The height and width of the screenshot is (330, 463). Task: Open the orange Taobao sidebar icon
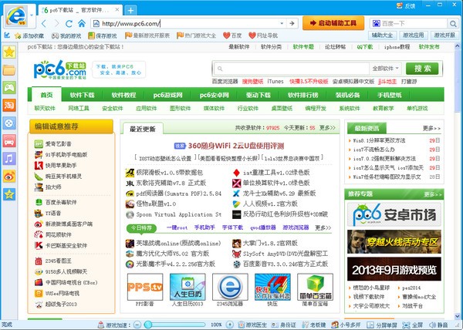pyautogui.click(x=9, y=106)
